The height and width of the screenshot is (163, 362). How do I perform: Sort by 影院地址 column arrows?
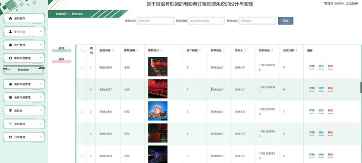click(224, 50)
